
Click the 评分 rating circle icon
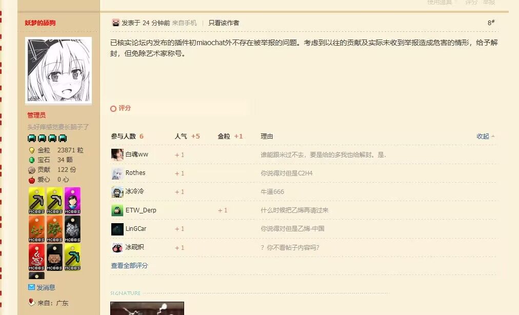coord(113,109)
